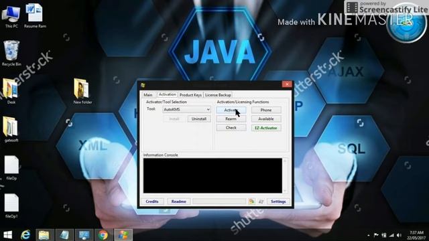Image resolution: width=429 pixels, height=241 pixels.
Task: Click the Rearm button
Action: pyautogui.click(x=231, y=119)
